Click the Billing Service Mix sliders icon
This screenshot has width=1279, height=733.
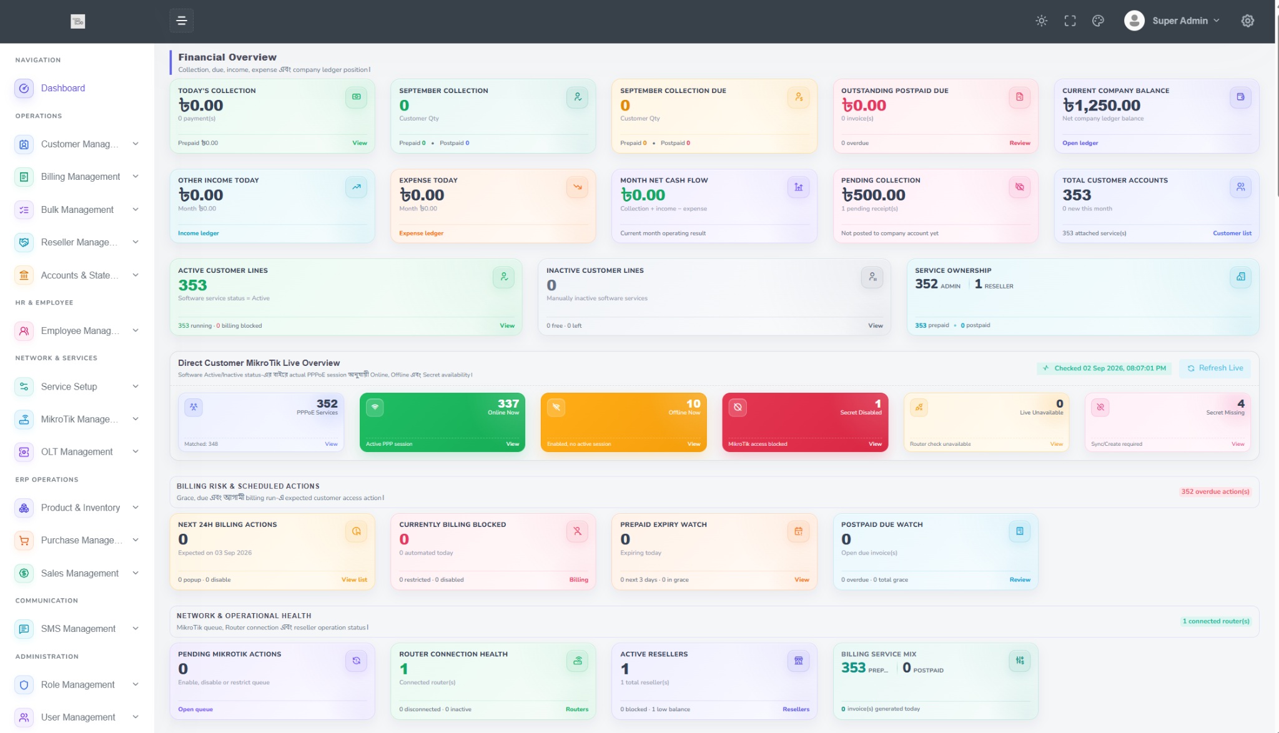point(1019,661)
